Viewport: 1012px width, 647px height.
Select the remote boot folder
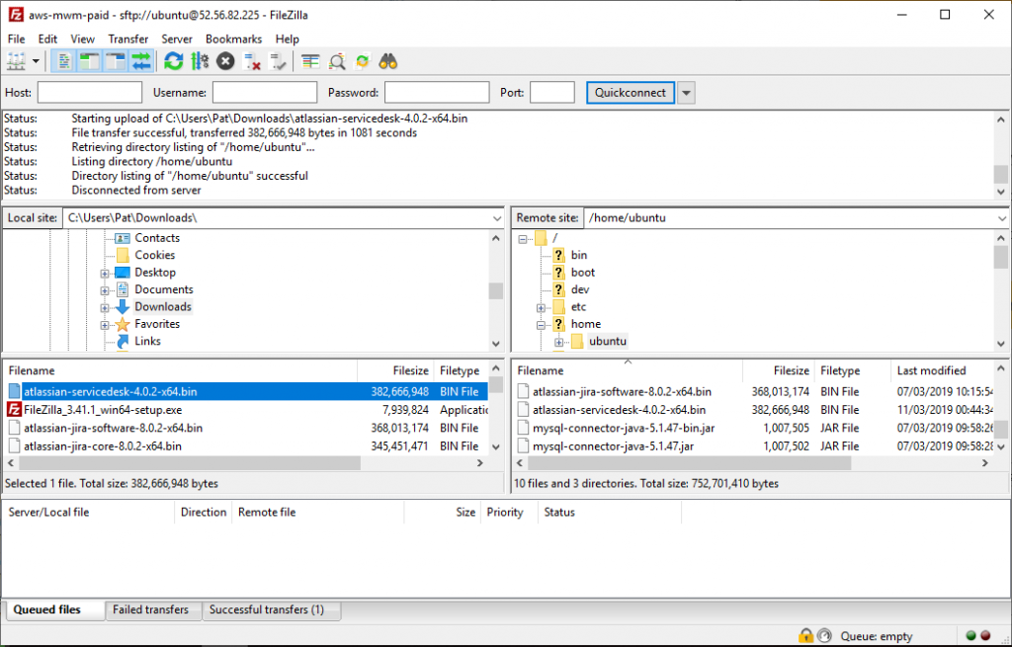click(583, 273)
